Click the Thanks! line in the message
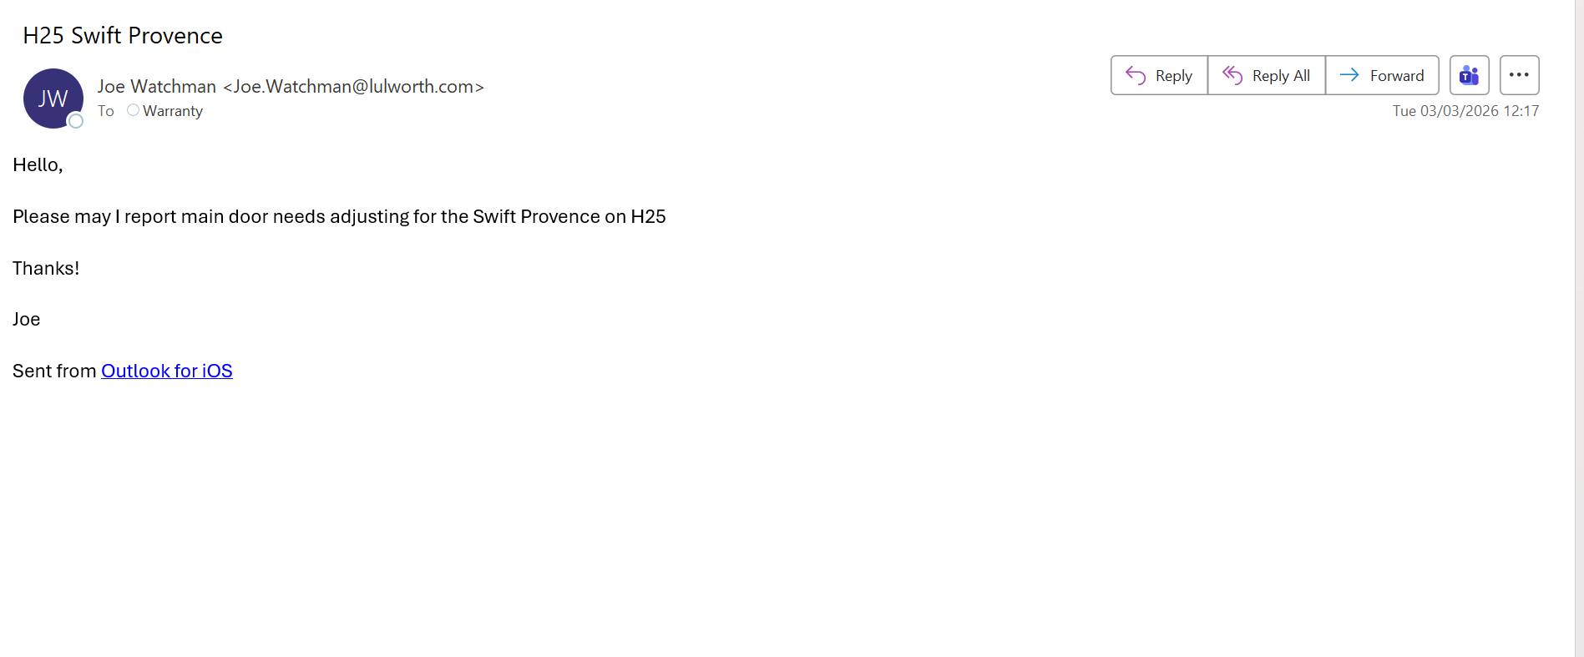1584x657 pixels. pyautogui.click(x=46, y=269)
